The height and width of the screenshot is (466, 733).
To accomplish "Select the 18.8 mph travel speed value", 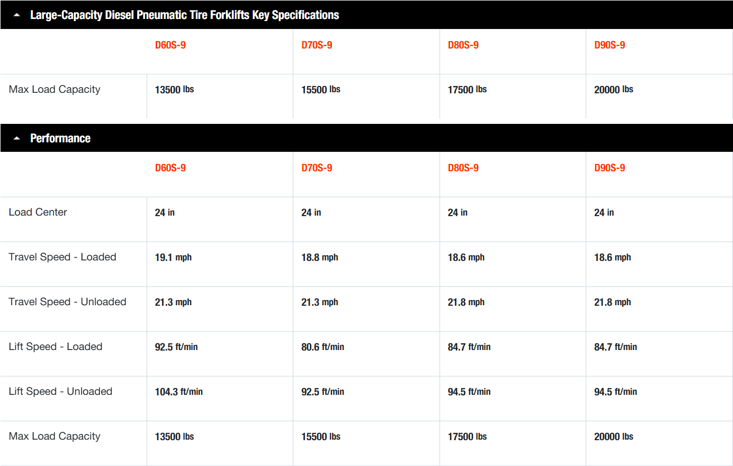I will [x=319, y=257].
